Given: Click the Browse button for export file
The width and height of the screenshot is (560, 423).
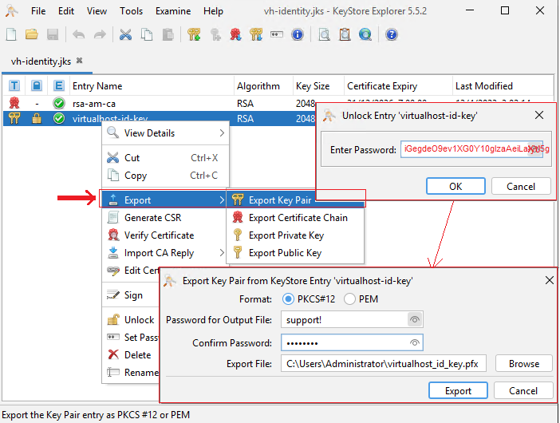Looking at the screenshot, I should 523,364.
